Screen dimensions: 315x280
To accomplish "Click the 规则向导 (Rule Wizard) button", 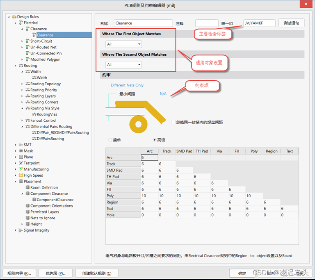I will 19,273.
